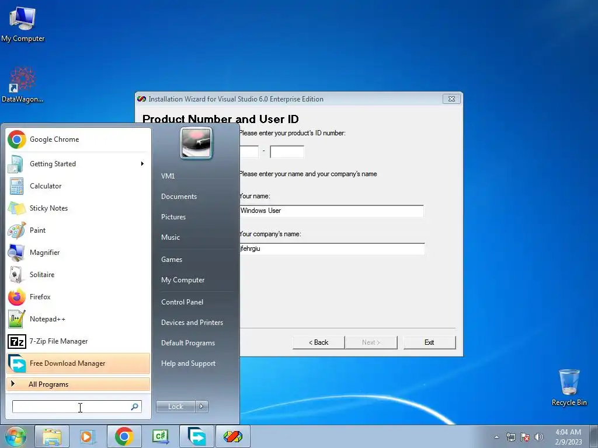Close the Installation Wizard window
598x448 pixels.
click(451, 99)
